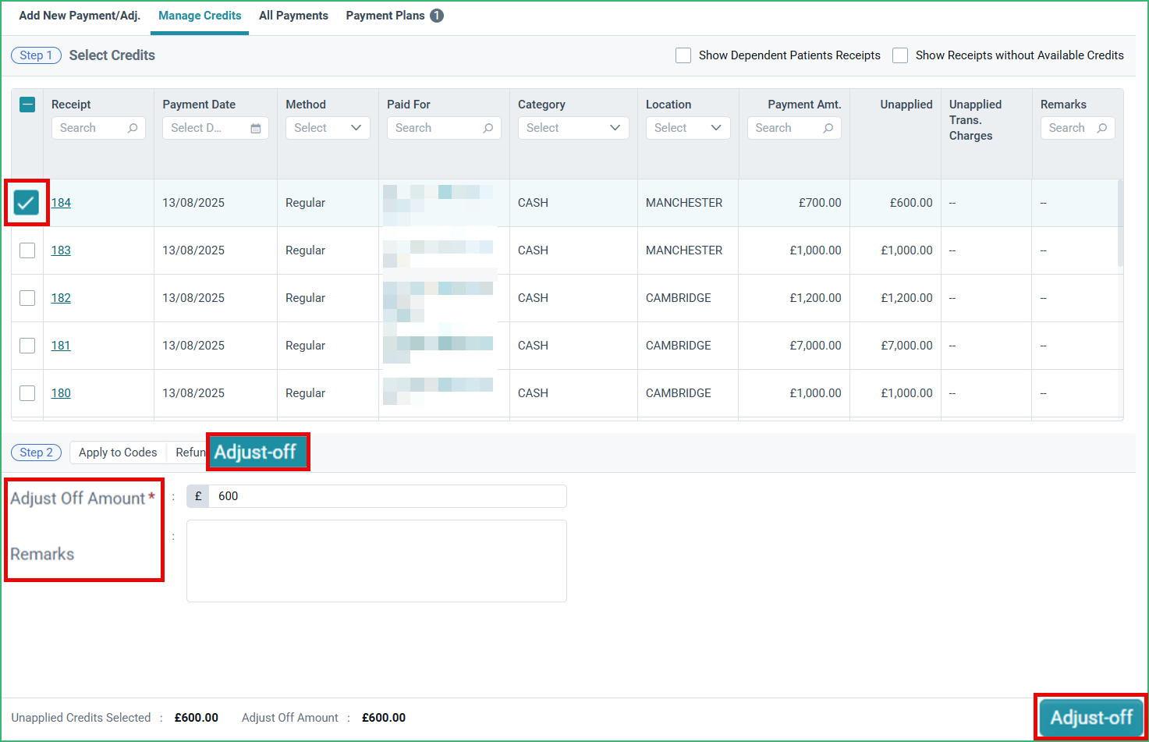This screenshot has width=1149, height=742.
Task: Open receipt 184 link
Action: pos(61,203)
